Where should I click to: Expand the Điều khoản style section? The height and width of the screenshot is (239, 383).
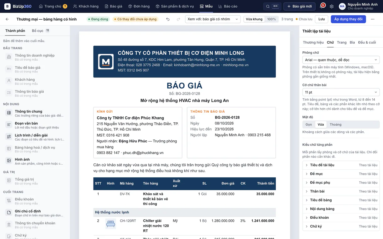(x=341, y=218)
